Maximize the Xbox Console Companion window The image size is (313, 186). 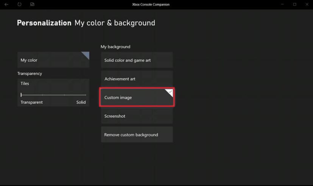294,4
